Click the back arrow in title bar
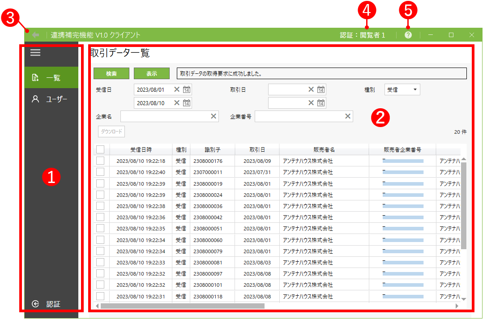The height and width of the screenshot is (323, 487). 36,35
